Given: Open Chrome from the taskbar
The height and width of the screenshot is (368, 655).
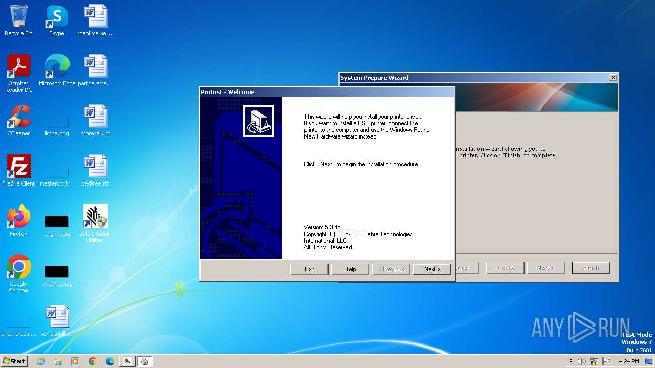Looking at the screenshot, I should point(93,361).
